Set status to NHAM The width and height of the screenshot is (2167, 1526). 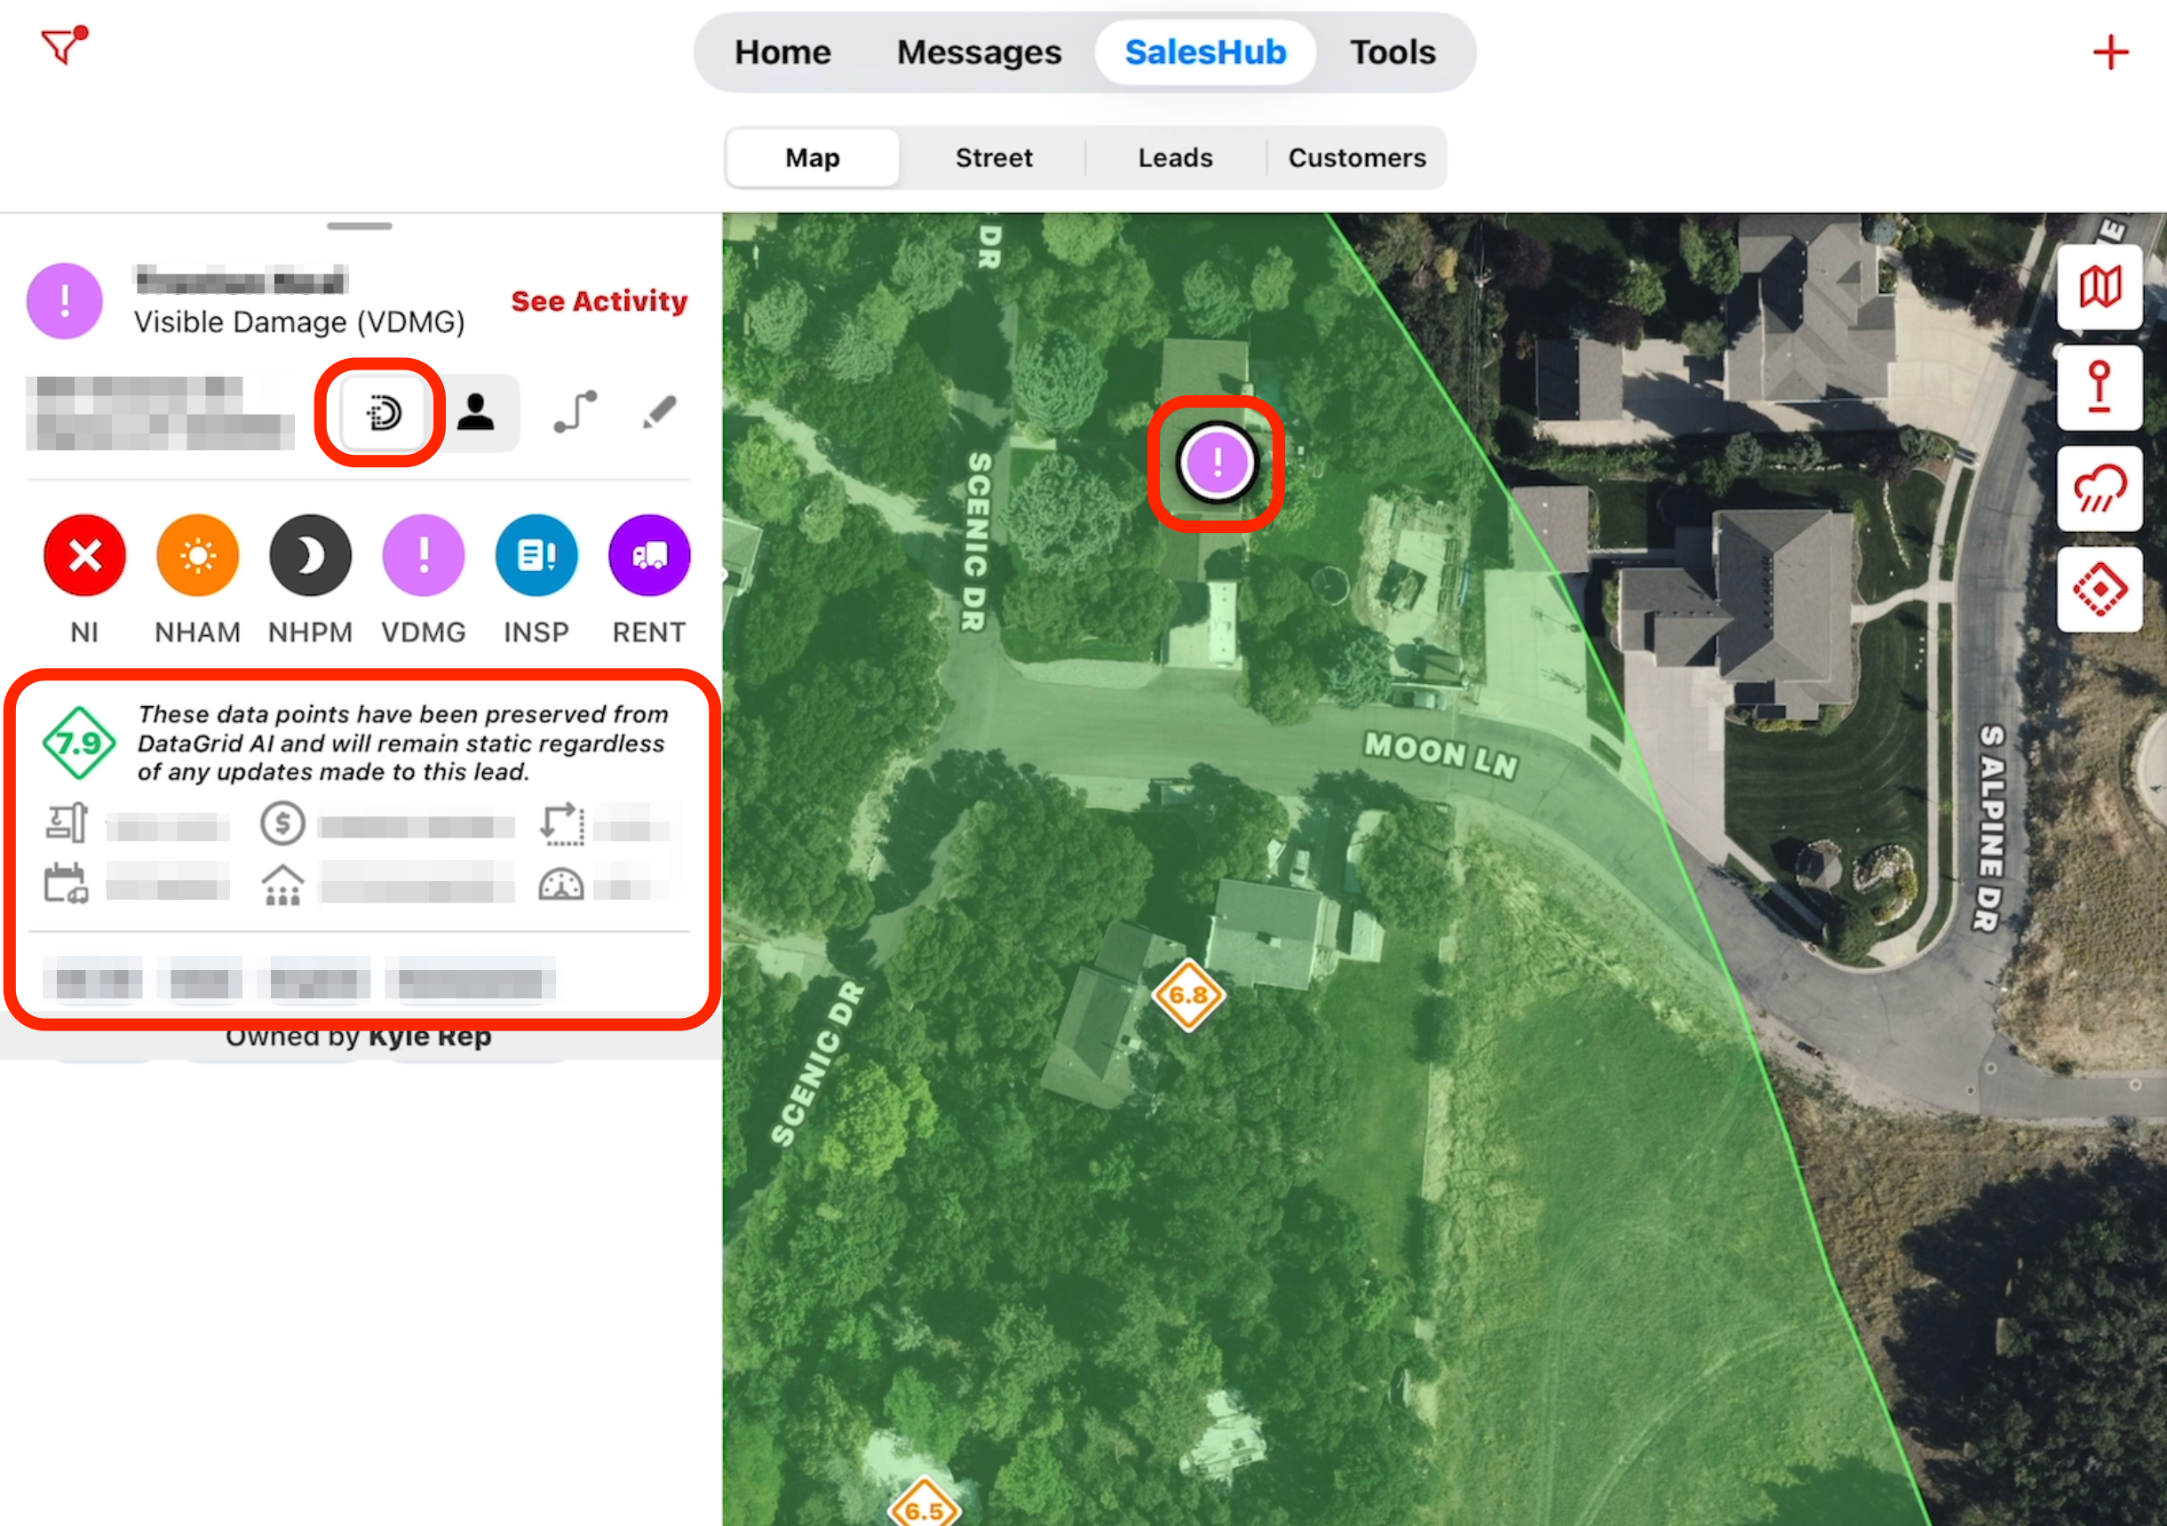click(197, 556)
